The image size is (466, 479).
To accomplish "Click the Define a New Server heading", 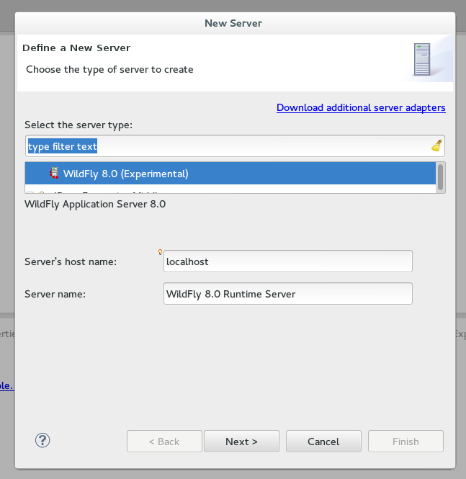I will (76, 48).
